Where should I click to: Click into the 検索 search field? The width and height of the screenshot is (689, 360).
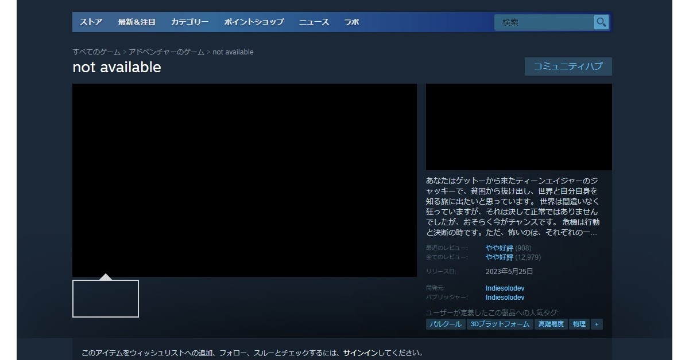point(543,22)
